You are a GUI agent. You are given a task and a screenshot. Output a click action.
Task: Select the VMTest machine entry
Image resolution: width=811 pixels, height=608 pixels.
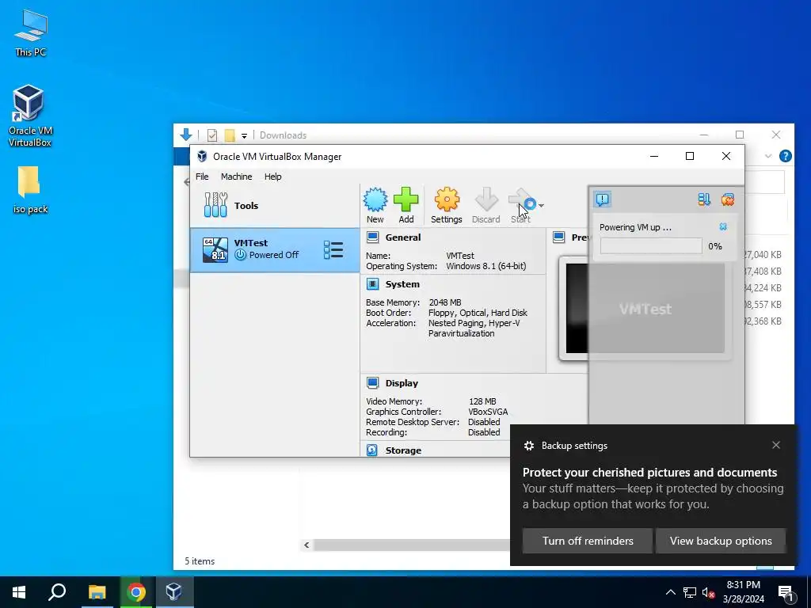pos(275,249)
